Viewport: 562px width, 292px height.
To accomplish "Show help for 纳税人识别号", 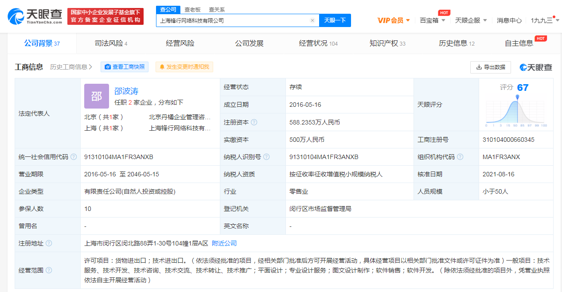I will pyautogui.click(x=266, y=157).
